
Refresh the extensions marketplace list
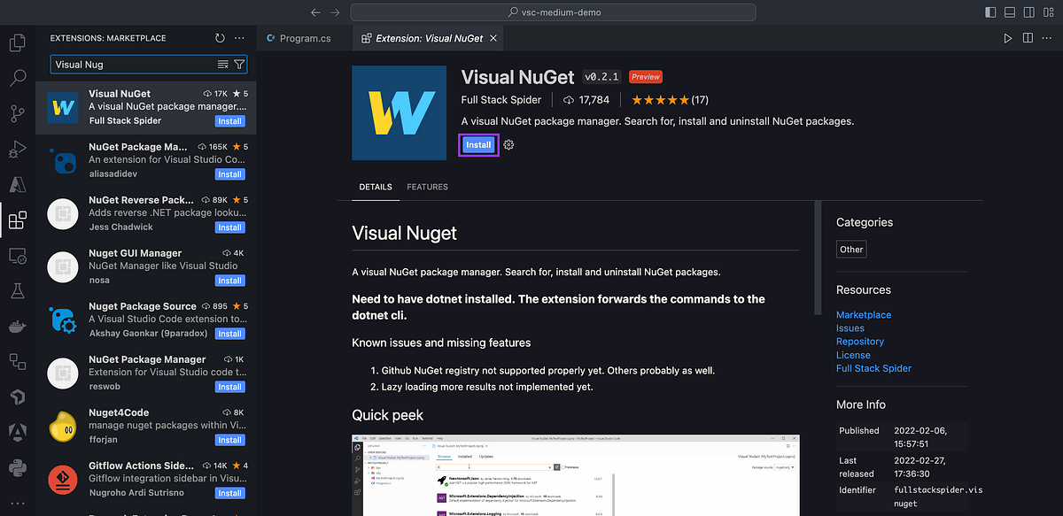point(219,38)
